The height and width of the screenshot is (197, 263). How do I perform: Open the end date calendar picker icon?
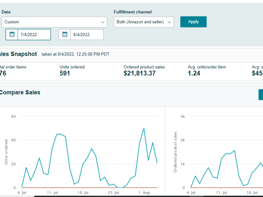pos(65,34)
